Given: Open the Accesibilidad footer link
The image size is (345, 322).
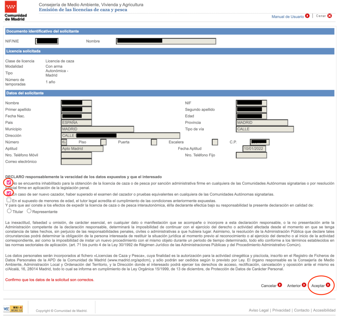Looking at the screenshot, I should [x=324, y=310].
